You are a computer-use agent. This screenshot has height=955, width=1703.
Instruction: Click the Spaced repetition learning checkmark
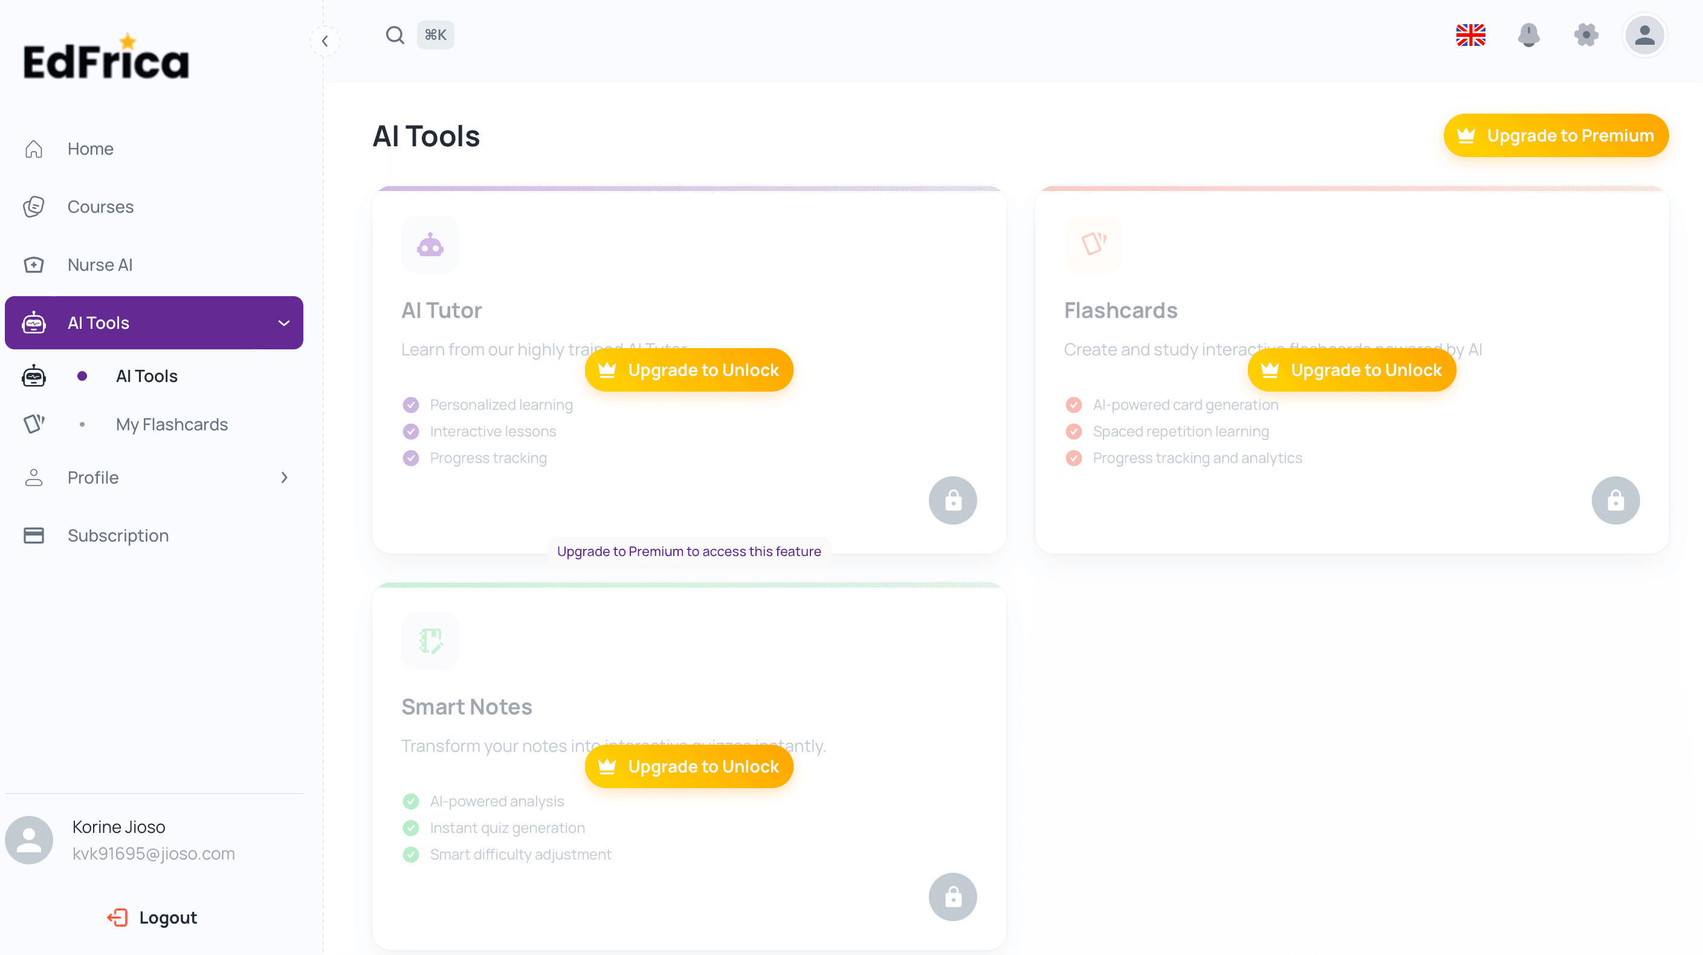click(1074, 431)
